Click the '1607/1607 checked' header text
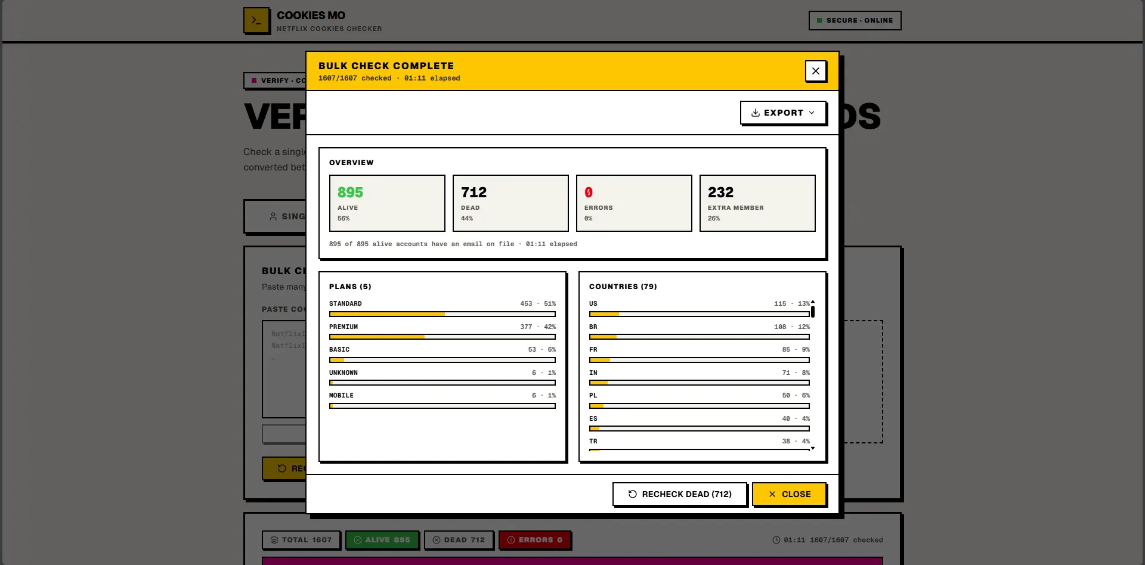The image size is (1145, 565). [355, 78]
